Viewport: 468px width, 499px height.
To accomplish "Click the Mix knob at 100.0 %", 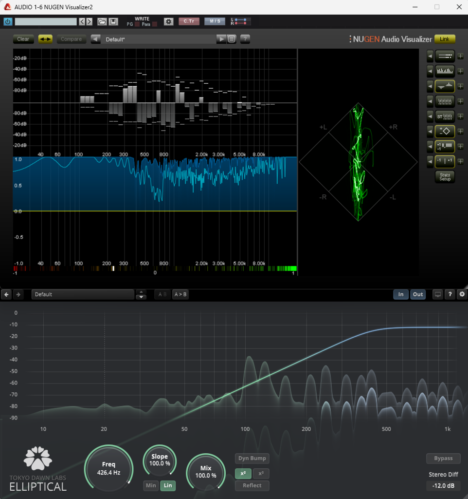I will 206,472.
